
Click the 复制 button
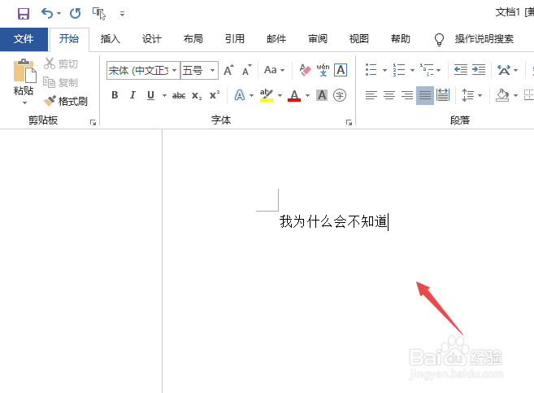(x=61, y=82)
